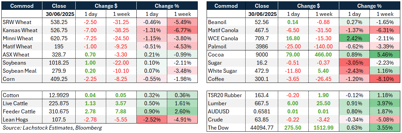Image resolution: width=402 pixels, height=133 pixels.
Task: Click the Cotton close price 12.9929
Action: (x=59, y=95)
